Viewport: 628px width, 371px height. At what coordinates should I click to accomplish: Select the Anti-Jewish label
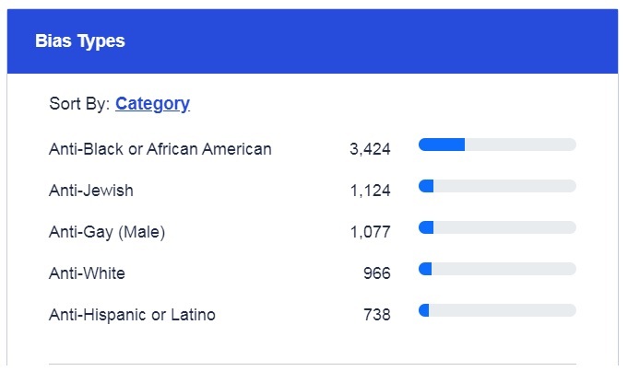tap(91, 191)
